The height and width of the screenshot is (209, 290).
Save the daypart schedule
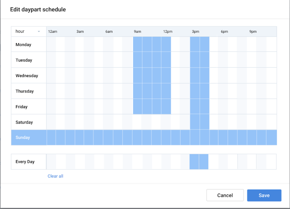(x=264, y=195)
